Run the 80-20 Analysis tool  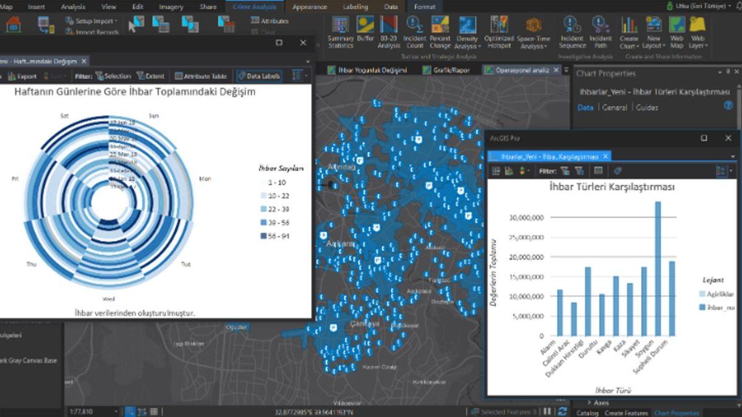coord(388,25)
